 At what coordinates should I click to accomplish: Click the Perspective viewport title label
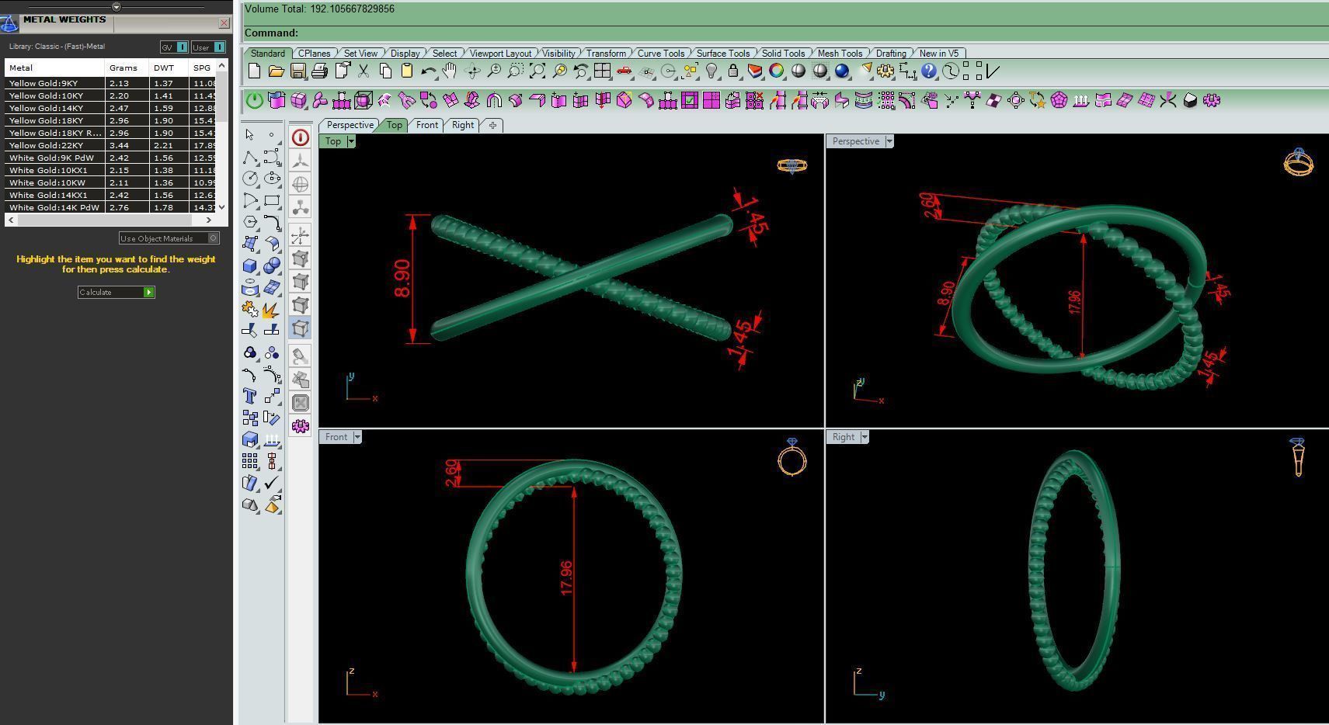click(856, 141)
